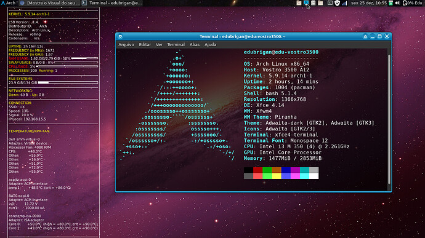Click the 'Resolution: 1366x768' line
The height and width of the screenshot is (238, 425).
275,100
